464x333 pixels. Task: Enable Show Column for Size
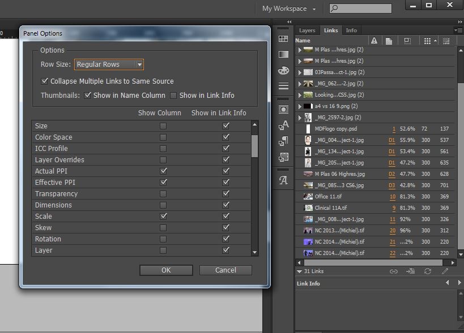tap(163, 126)
